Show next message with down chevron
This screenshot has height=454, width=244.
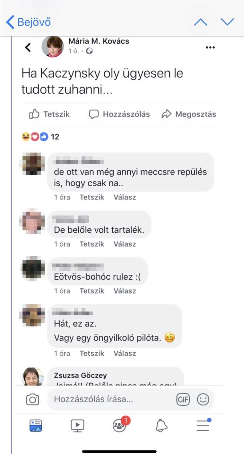pyautogui.click(x=227, y=22)
